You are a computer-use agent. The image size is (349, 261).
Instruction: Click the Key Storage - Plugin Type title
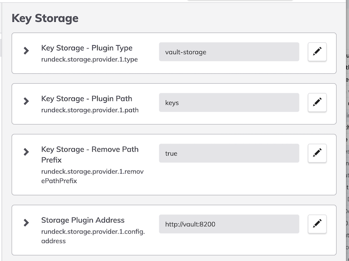[x=87, y=48]
